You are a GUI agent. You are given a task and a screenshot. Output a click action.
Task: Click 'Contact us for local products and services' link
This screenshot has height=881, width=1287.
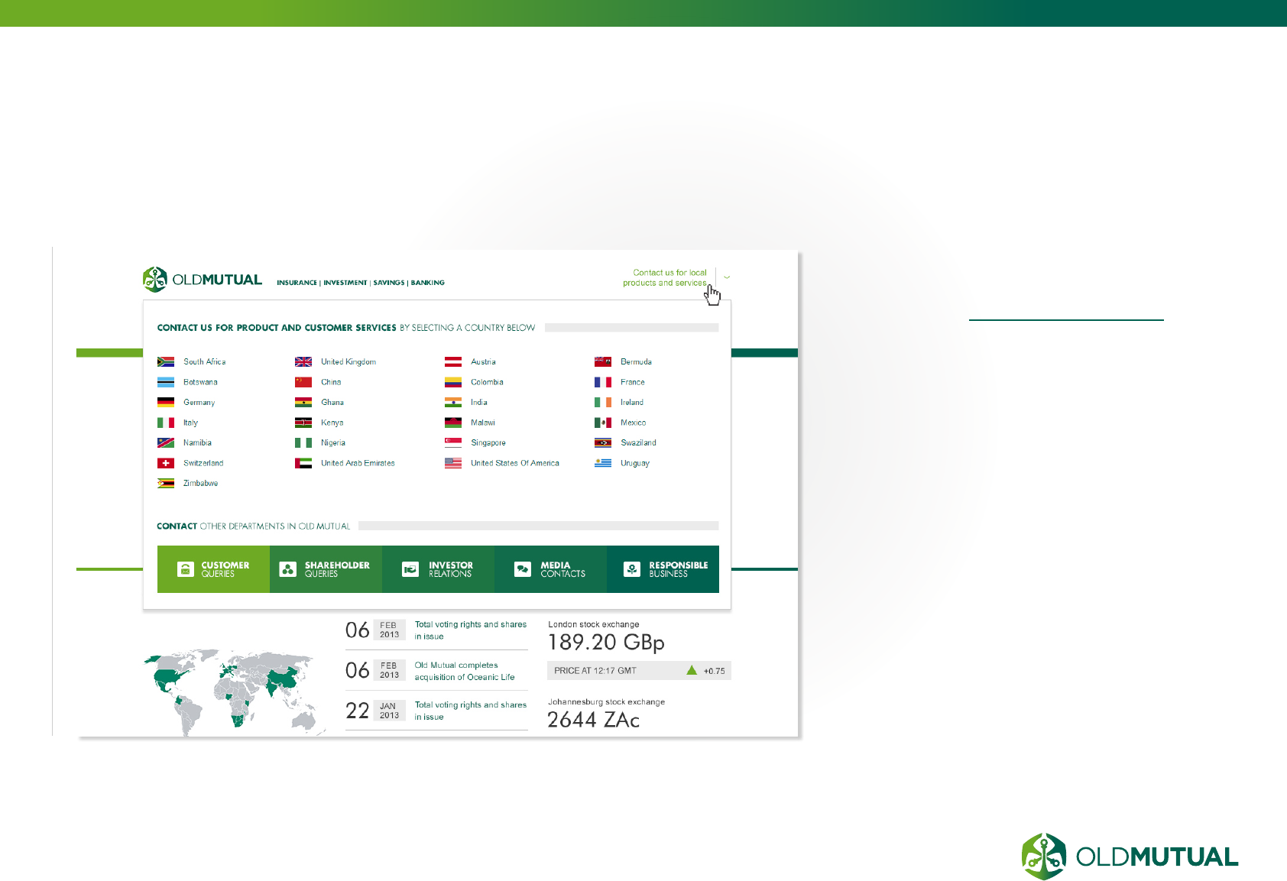pyautogui.click(x=665, y=277)
